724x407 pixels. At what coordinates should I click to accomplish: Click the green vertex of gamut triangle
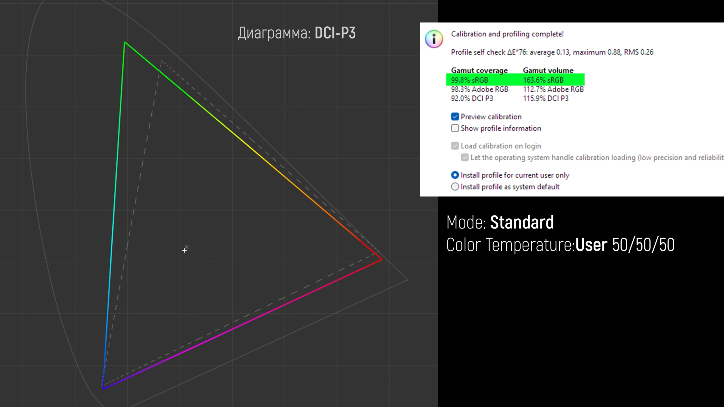tap(125, 43)
